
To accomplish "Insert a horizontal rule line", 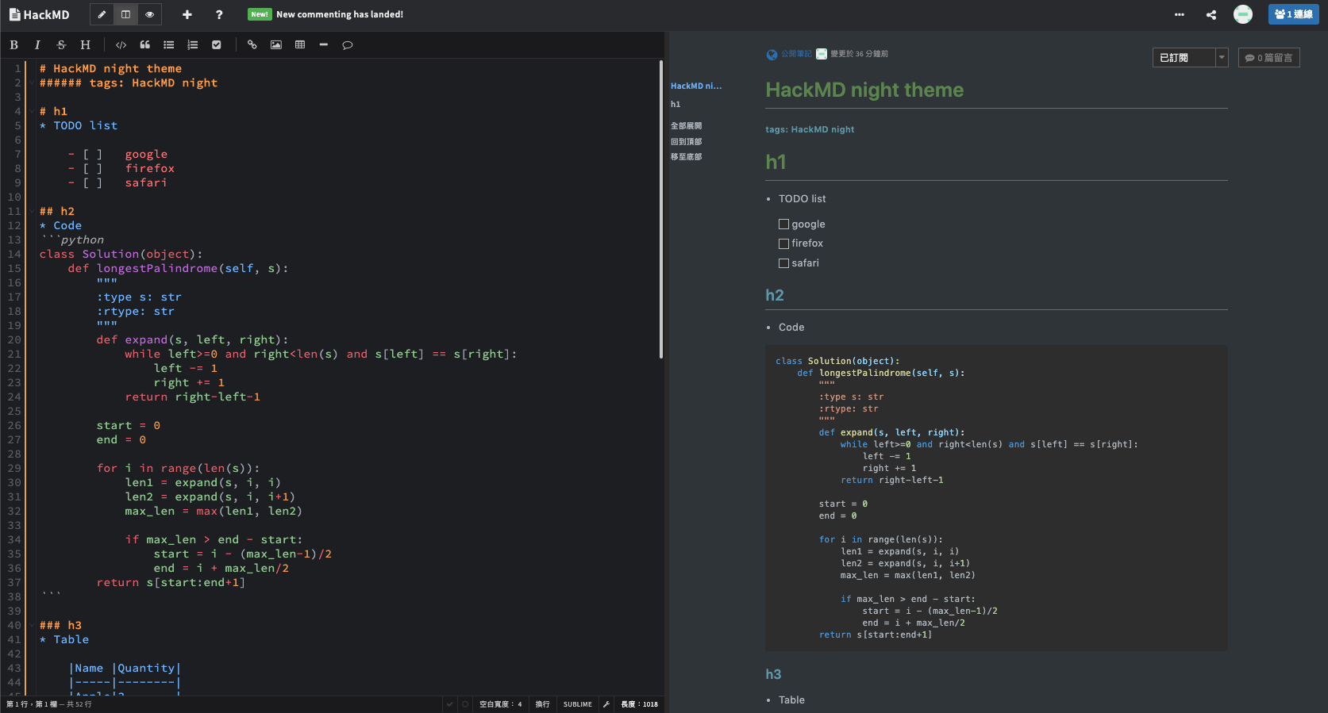I will tap(323, 45).
